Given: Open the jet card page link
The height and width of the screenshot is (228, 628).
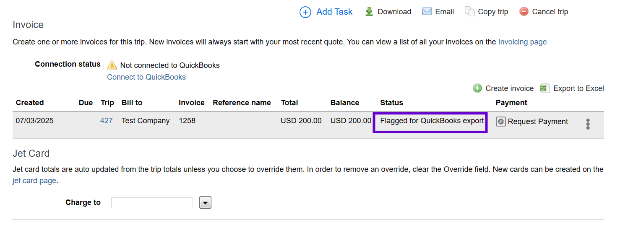Looking at the screenshot, I should point(34,181).
